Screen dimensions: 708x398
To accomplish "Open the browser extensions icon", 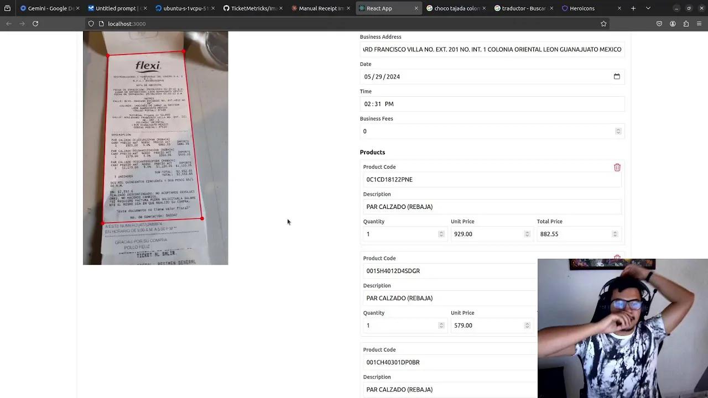I will (x=686, y=24).
